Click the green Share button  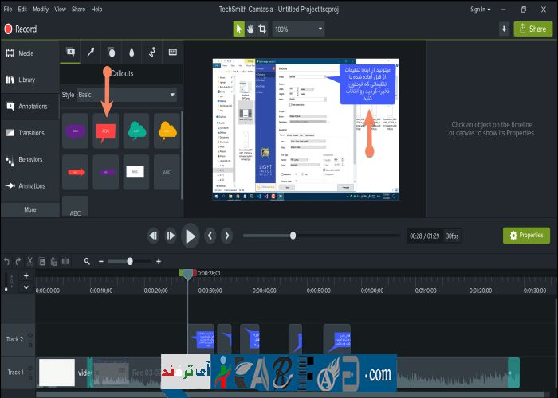point(531,29)
